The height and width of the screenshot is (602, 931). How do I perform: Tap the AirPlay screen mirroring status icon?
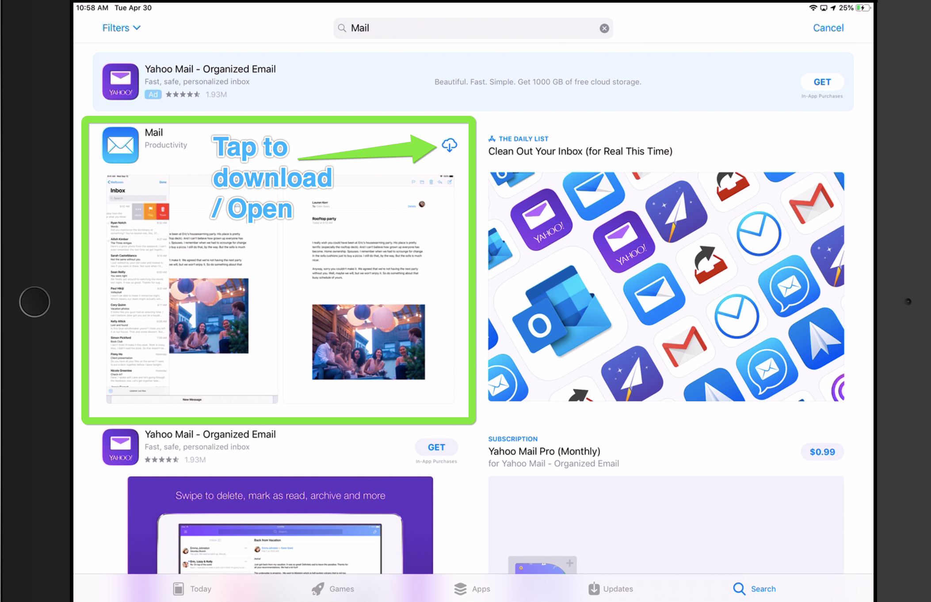pyautogui.click(x=824, y=8)
